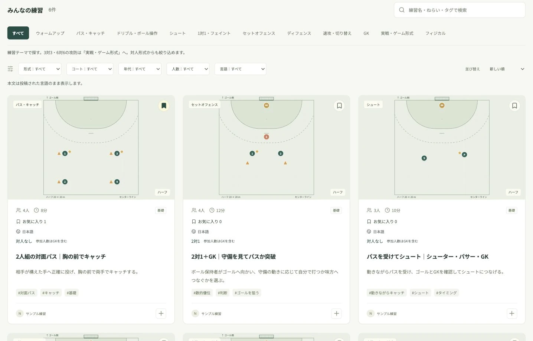Select the 実戦・ゲーム形式 tab
The height and width of the screenshot is (341, 533).
click(x=397, y=33)
